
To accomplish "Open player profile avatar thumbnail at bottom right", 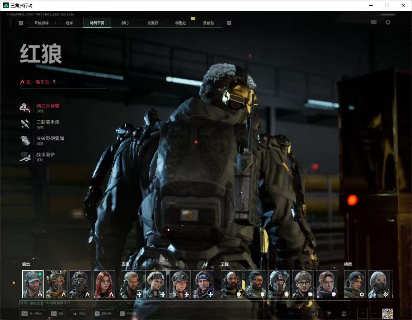I will pos(387,314).
